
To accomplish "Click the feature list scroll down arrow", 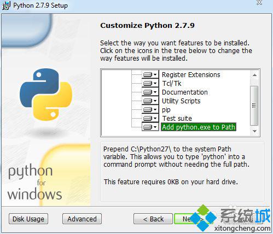I will click(254, 131).
